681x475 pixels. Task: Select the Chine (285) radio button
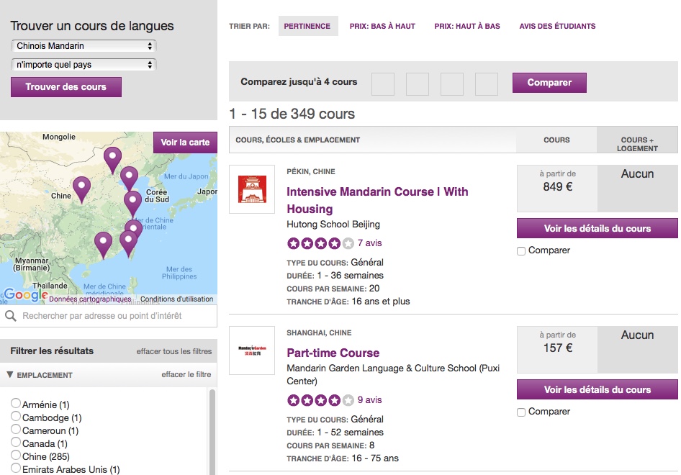coord(16,456)
